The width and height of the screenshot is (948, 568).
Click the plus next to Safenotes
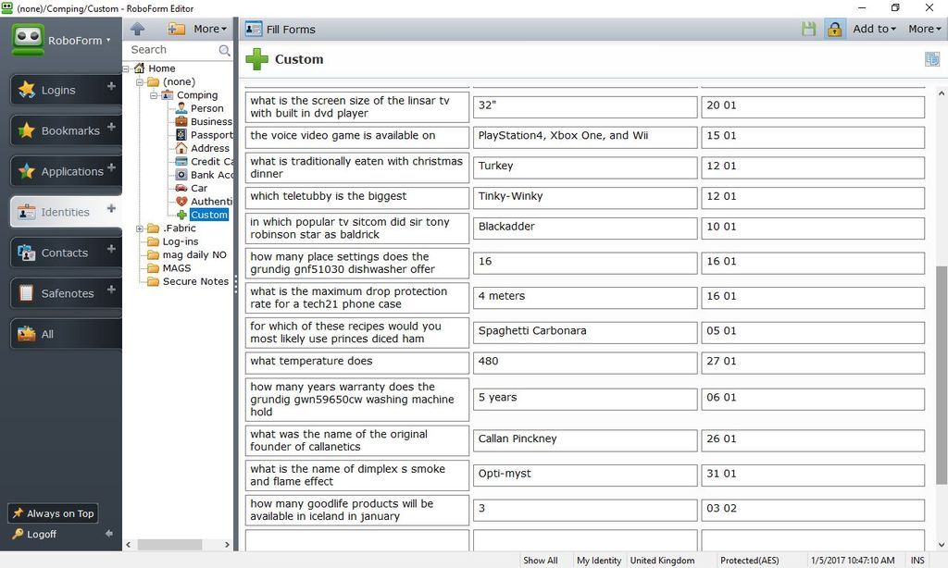[111, 290]
